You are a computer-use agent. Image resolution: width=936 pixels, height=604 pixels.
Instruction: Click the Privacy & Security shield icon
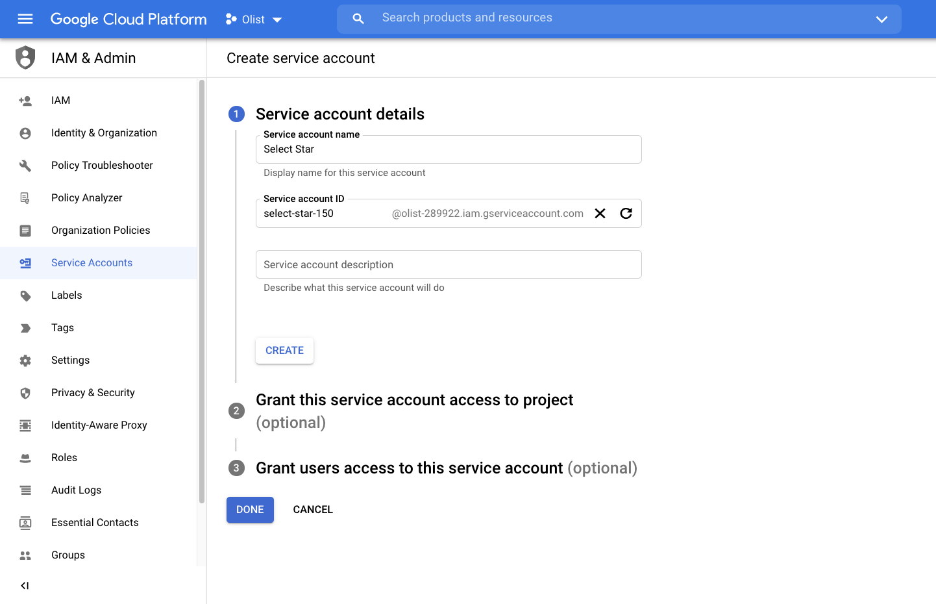coord(25,393)
